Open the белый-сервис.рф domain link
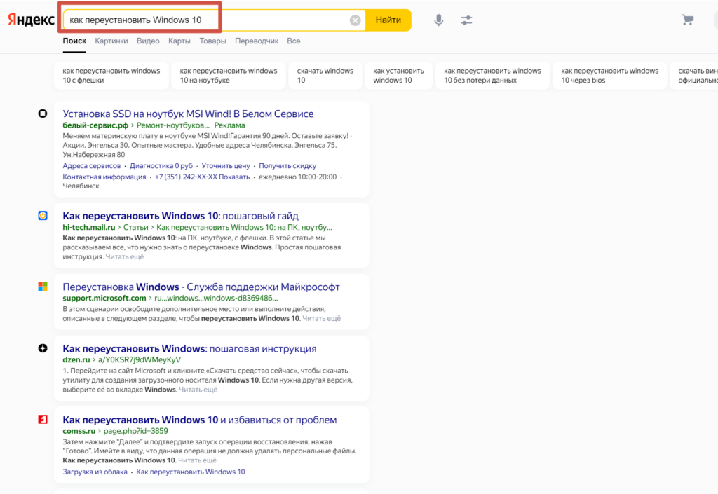The width and height of the screenshot is (718, 494). tap(95, 125)
